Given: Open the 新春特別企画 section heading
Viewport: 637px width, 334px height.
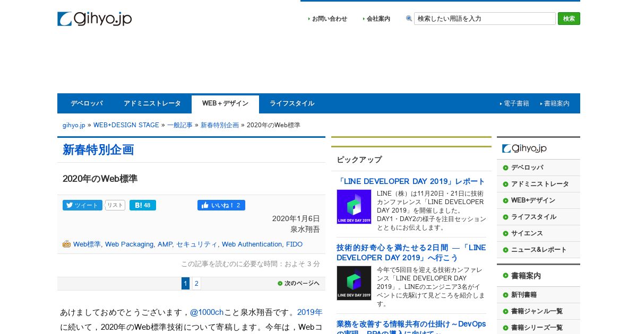Looking at the screenshot, I should point(98,150).
